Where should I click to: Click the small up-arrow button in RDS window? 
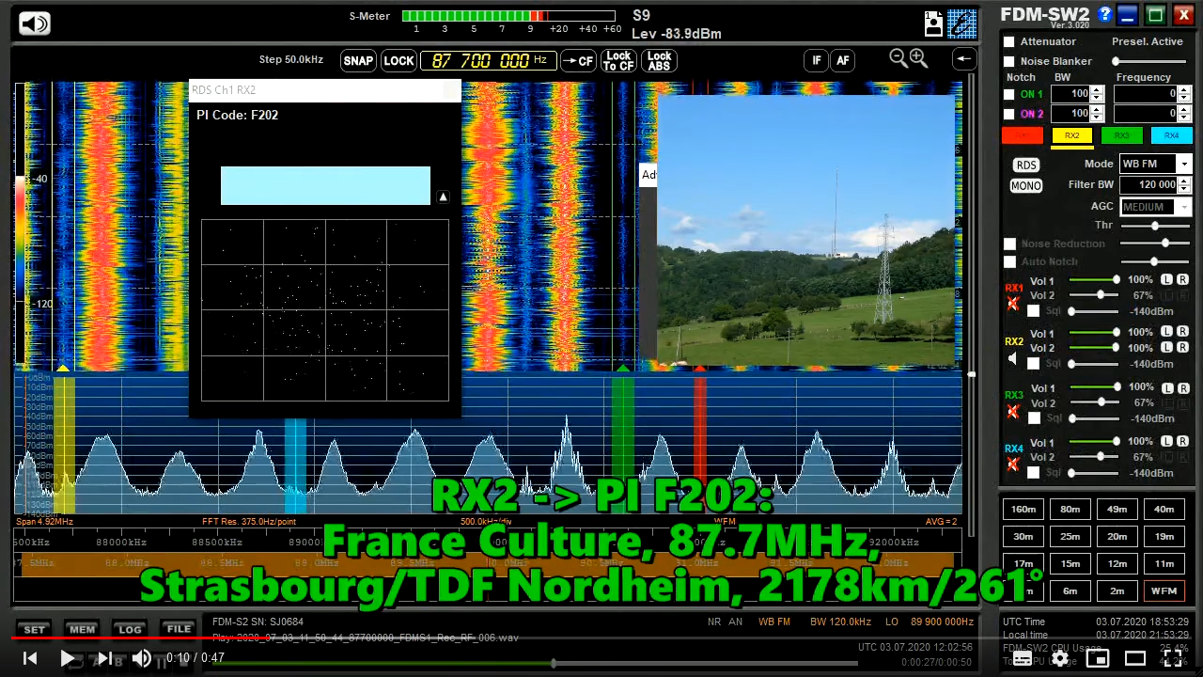[443, 197]
